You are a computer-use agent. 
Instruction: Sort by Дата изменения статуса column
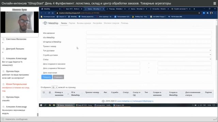(193, 94)
